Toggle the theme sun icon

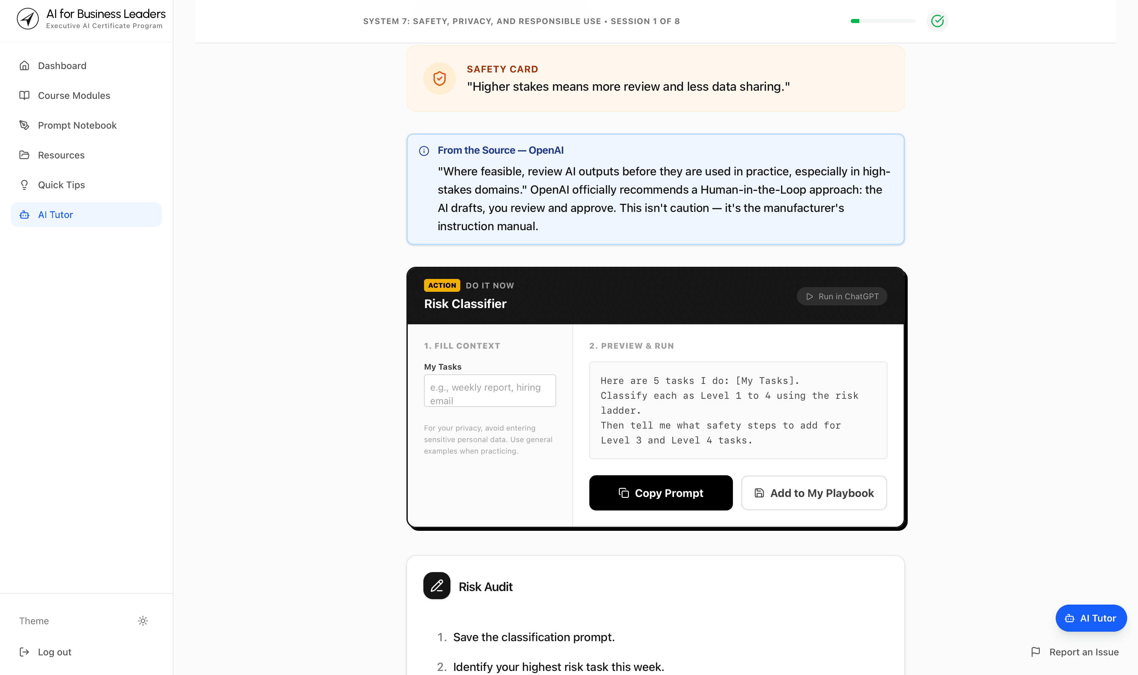(143, 621)
